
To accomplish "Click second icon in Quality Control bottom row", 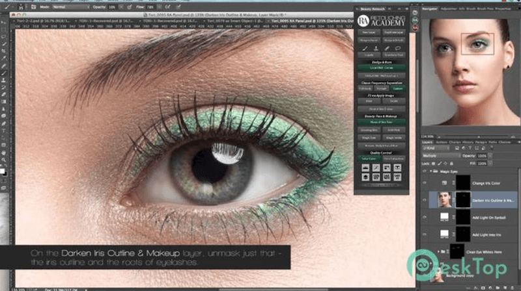I will (x=376, y=177).
